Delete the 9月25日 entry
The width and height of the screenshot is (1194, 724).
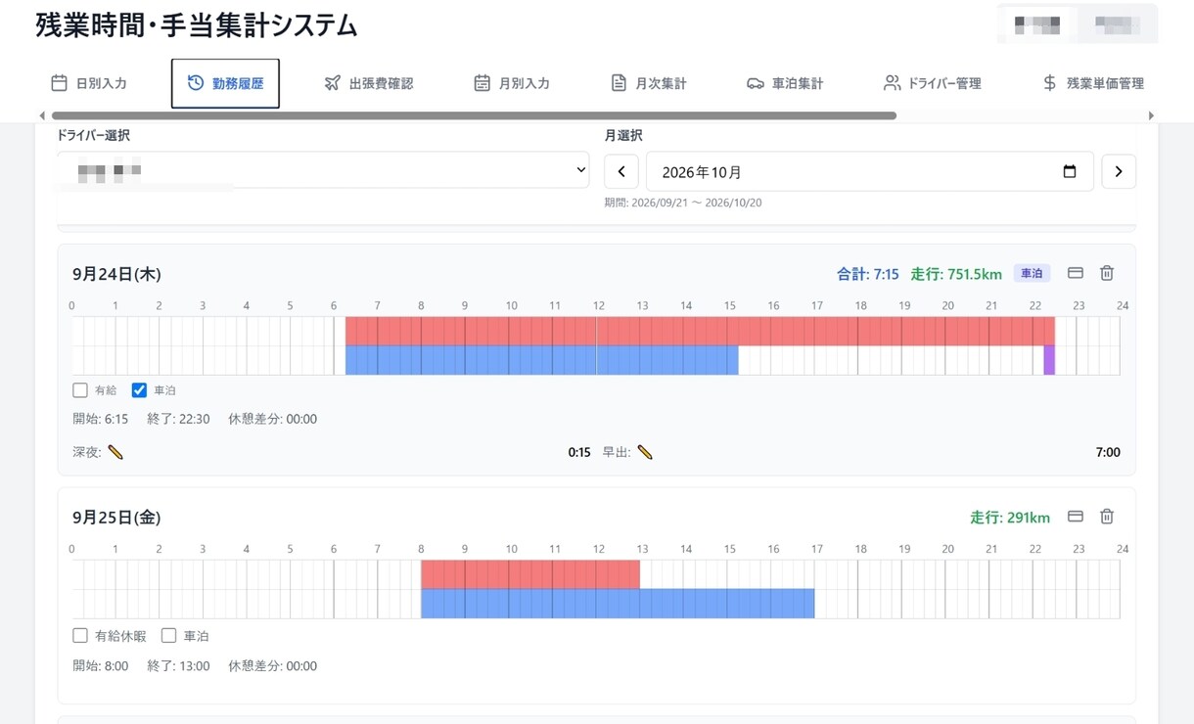click(1107, 517)
